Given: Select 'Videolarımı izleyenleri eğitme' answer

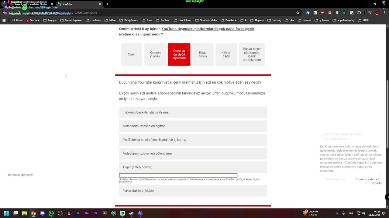Looking at the screenshot, I should click(193, 126).
